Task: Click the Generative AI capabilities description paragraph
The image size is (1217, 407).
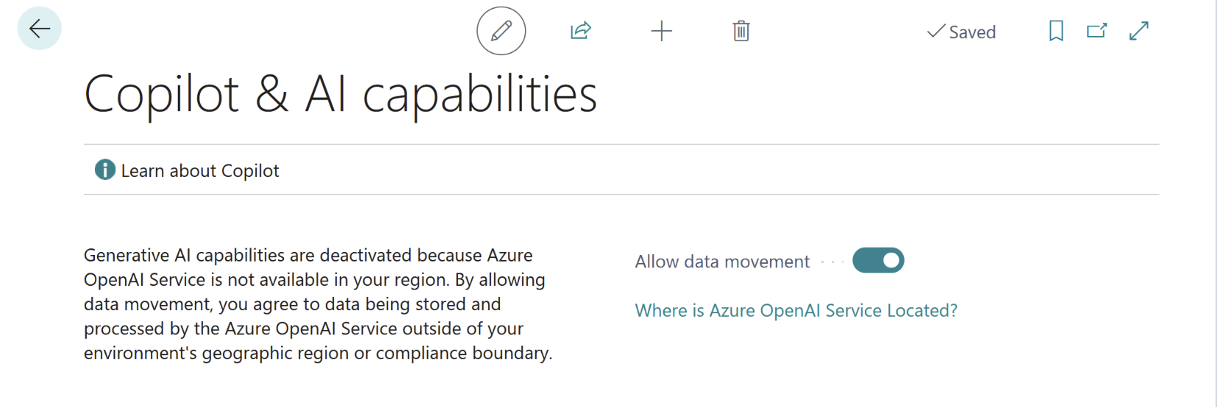Action: [x=318, y=304]
